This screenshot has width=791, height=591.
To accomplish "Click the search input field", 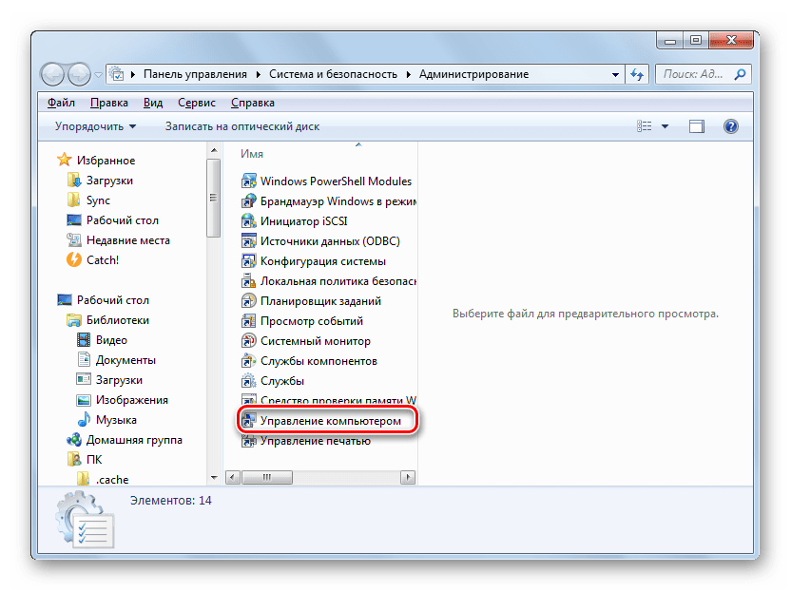I will 694,74.
